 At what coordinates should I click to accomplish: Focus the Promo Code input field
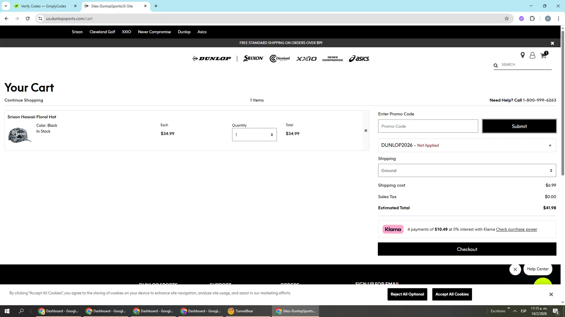point(428,126)
